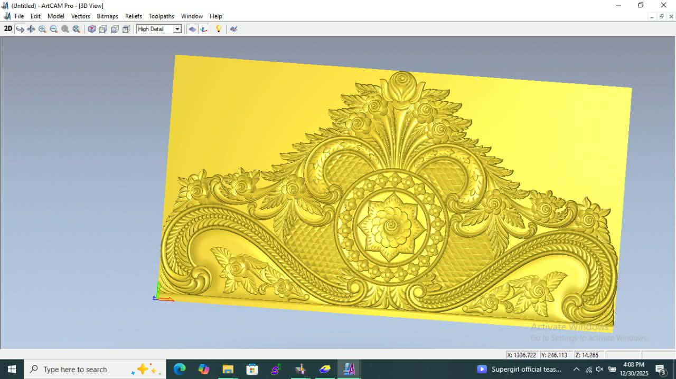Activate the Zoom In tool
The height and width of the screenshot is (379, 676).
[x=42, y=29]
